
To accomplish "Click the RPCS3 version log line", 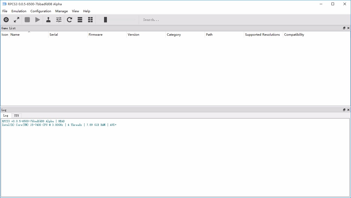I will pyautogui.click(x=33, y=121).
